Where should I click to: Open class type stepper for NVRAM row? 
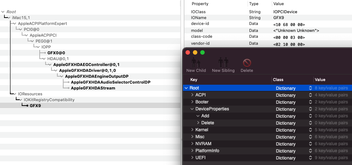point(310,144)
